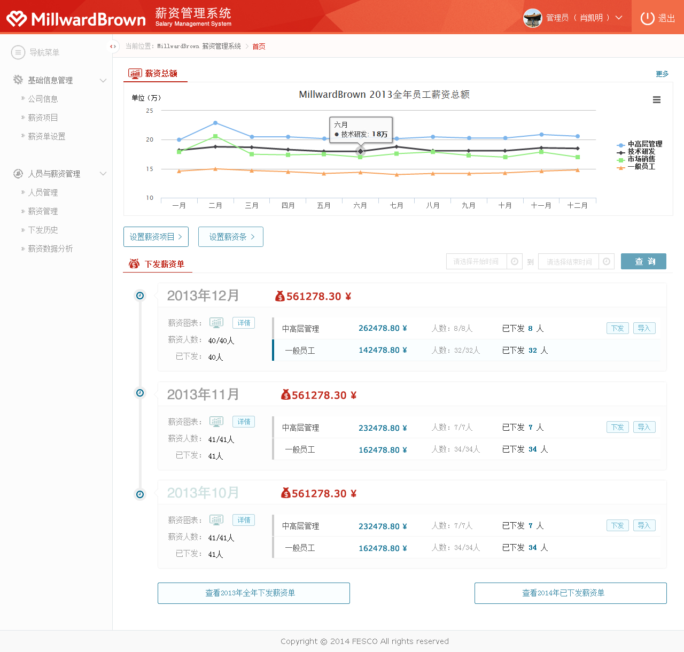The height and width of the screenshot is (652, 684).
Task: Click the 首页 breadcrumb link
Action: coord(259,46)
